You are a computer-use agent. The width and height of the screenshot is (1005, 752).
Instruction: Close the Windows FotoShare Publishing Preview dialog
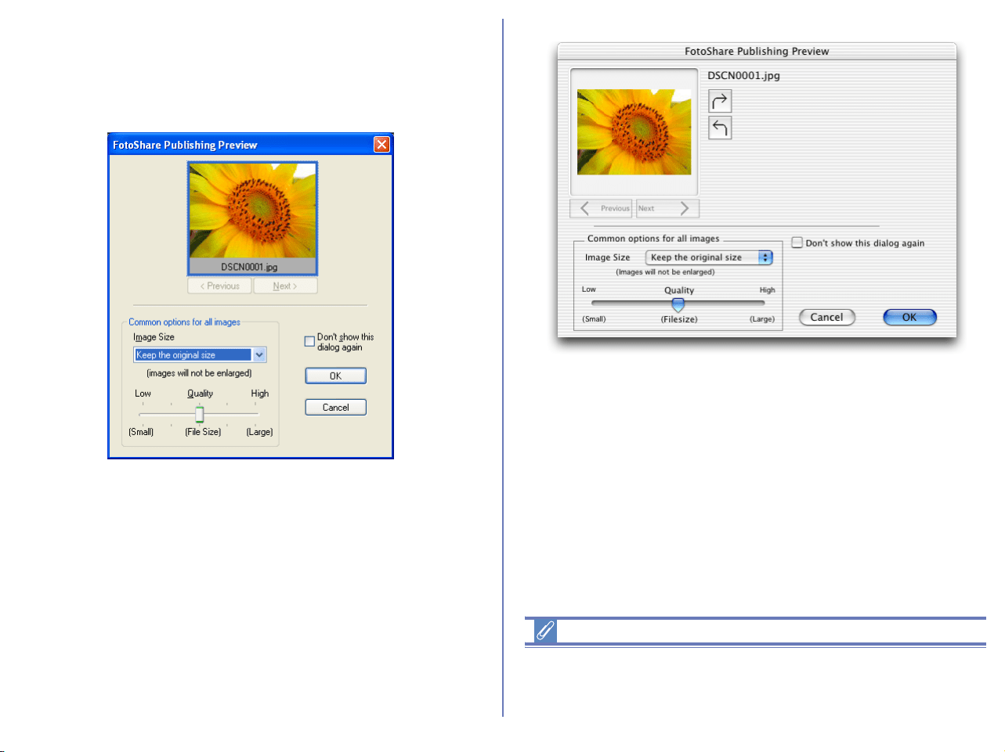[x=381, y=144]
